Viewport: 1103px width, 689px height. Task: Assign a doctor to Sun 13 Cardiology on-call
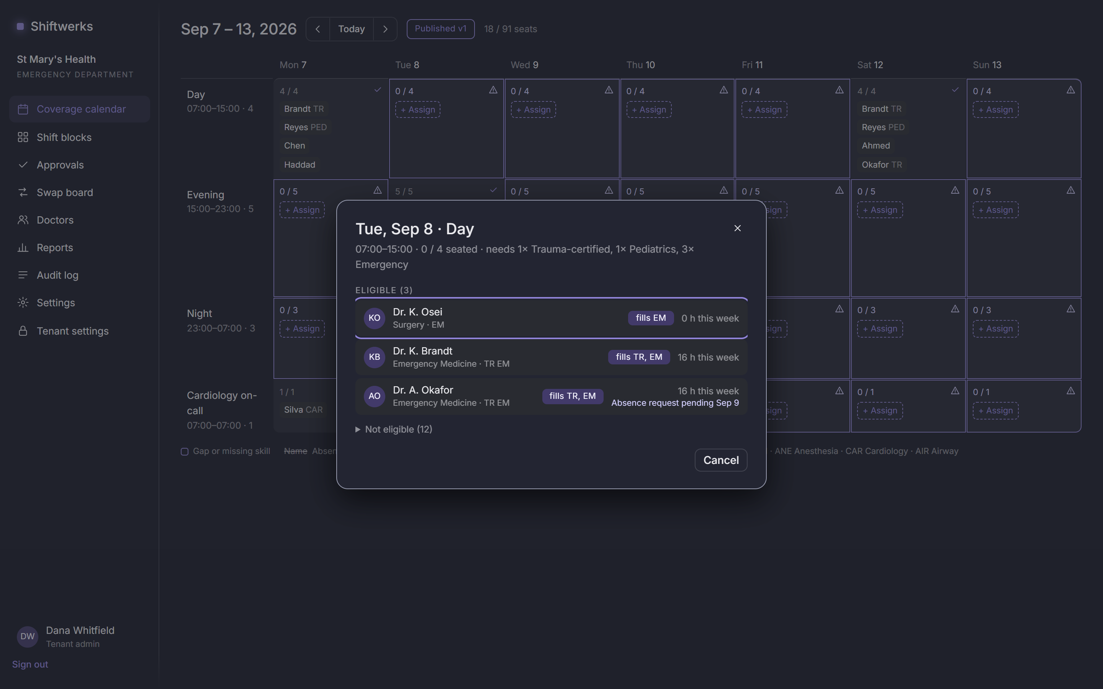(x=995, y=411)
